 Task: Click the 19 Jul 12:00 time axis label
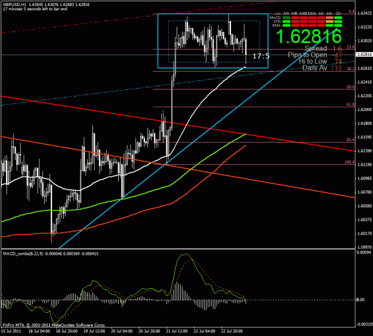pyautogui.click(x=94, y=331)
